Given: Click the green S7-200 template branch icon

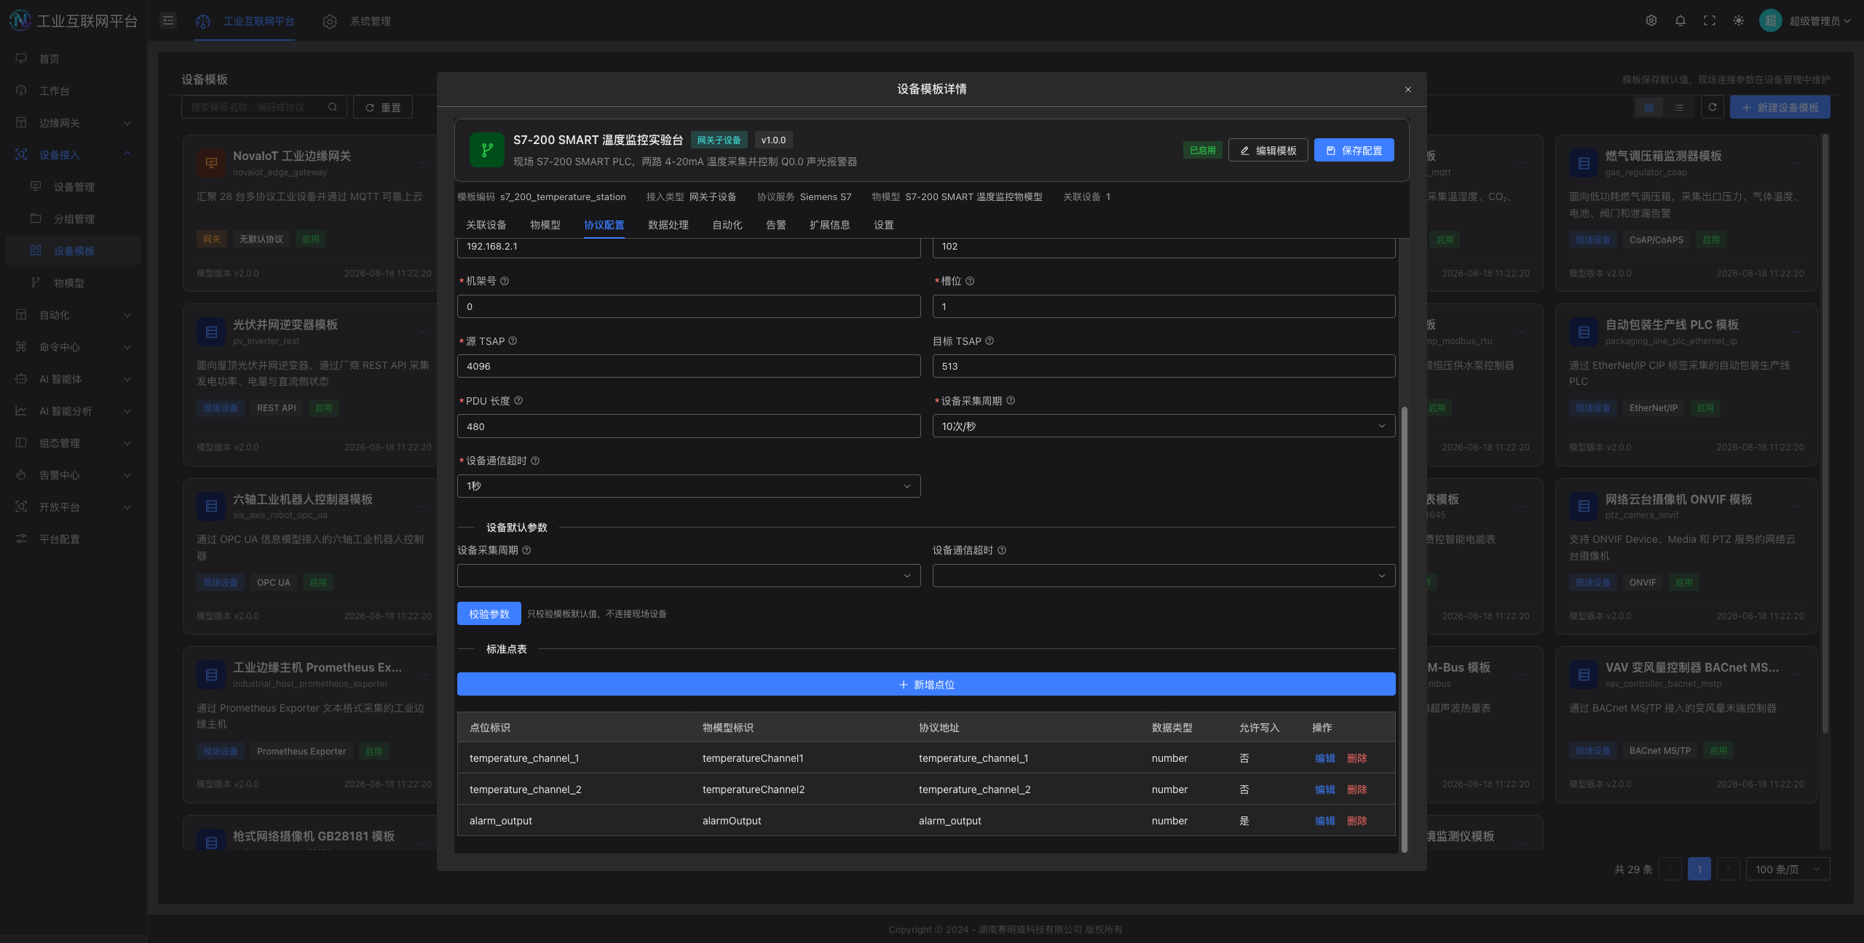Looking at the screenshot, I should [487, 150].
